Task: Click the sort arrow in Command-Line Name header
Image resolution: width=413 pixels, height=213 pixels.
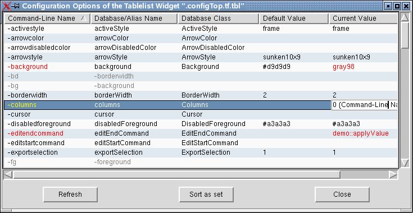Action: 84,18
